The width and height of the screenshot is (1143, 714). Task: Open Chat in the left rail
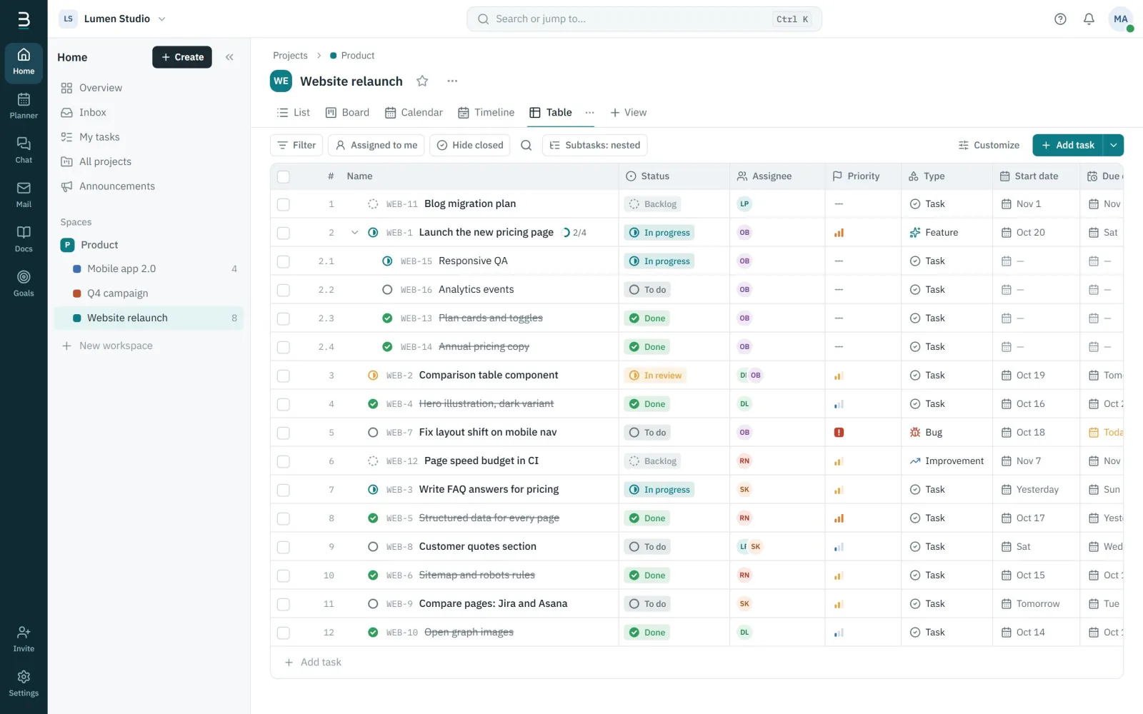click(24, 150)
